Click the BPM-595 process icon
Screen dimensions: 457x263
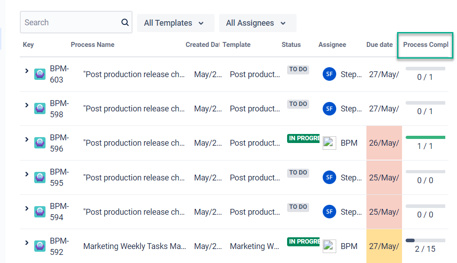point(40,177)
